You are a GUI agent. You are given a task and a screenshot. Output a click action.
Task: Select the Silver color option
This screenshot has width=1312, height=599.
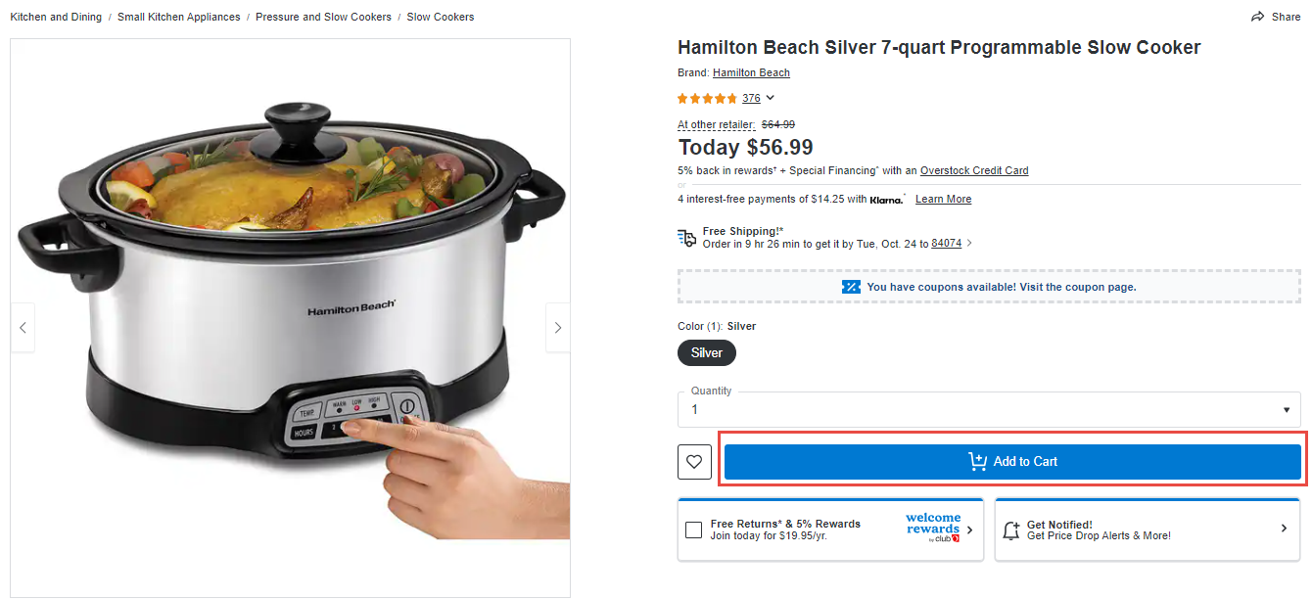706,353
